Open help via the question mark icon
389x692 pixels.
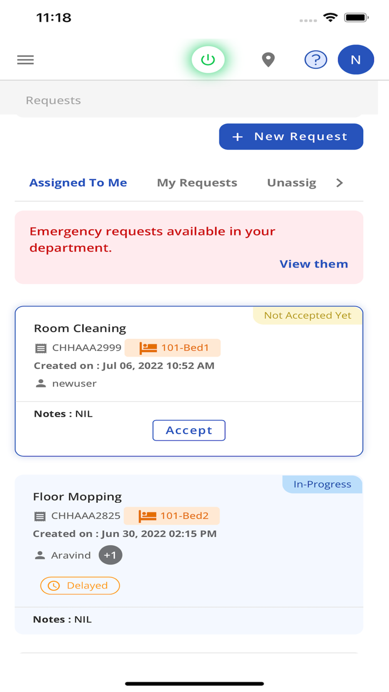click(x=316, y=60)
